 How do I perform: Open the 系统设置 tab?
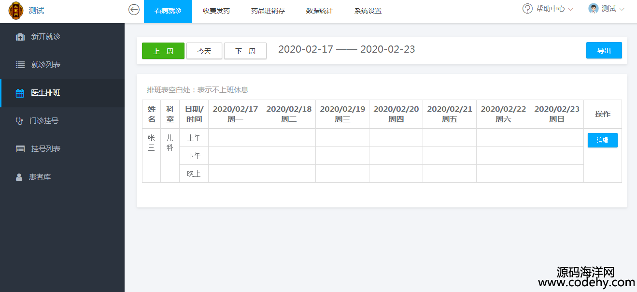[368, 12]
